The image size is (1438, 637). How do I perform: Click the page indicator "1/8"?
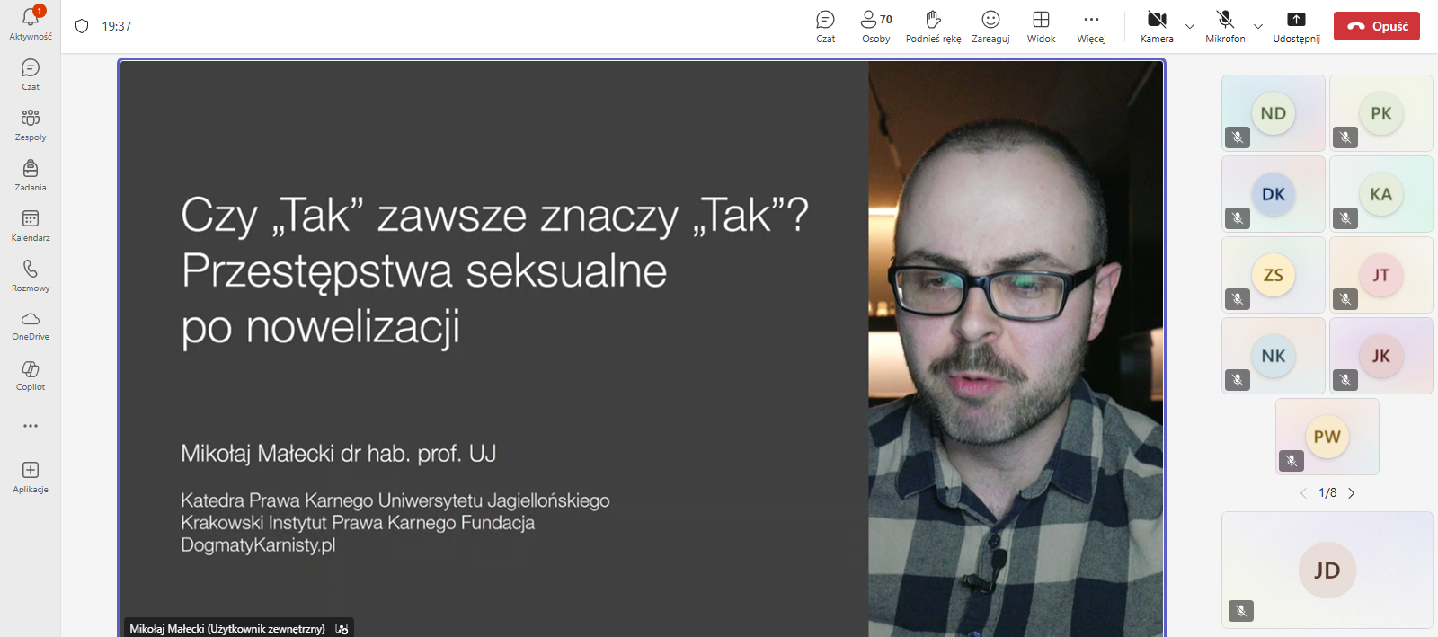[1327, 493]
